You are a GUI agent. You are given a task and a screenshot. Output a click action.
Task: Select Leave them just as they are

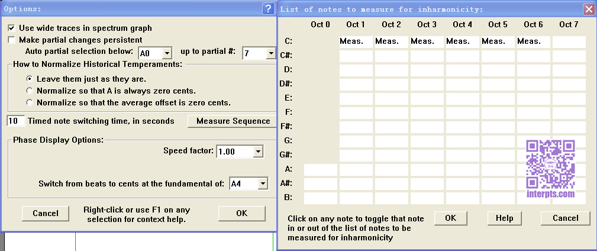[30, 78]
